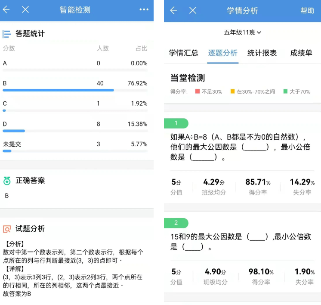321x305 pixels.
Task: Select the 逐题分析 tab
Action: [222, 53]
